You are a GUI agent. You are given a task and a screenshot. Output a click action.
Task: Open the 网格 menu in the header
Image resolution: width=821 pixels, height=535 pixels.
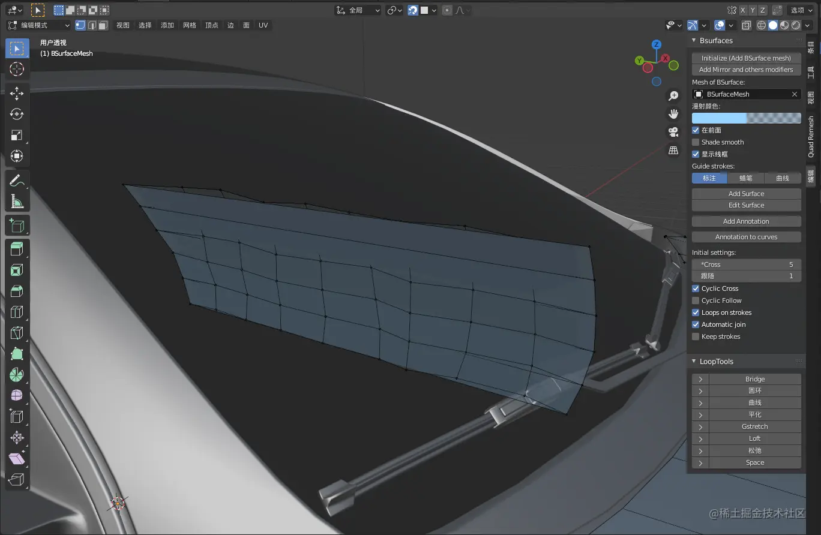click(x=190, y=25)
